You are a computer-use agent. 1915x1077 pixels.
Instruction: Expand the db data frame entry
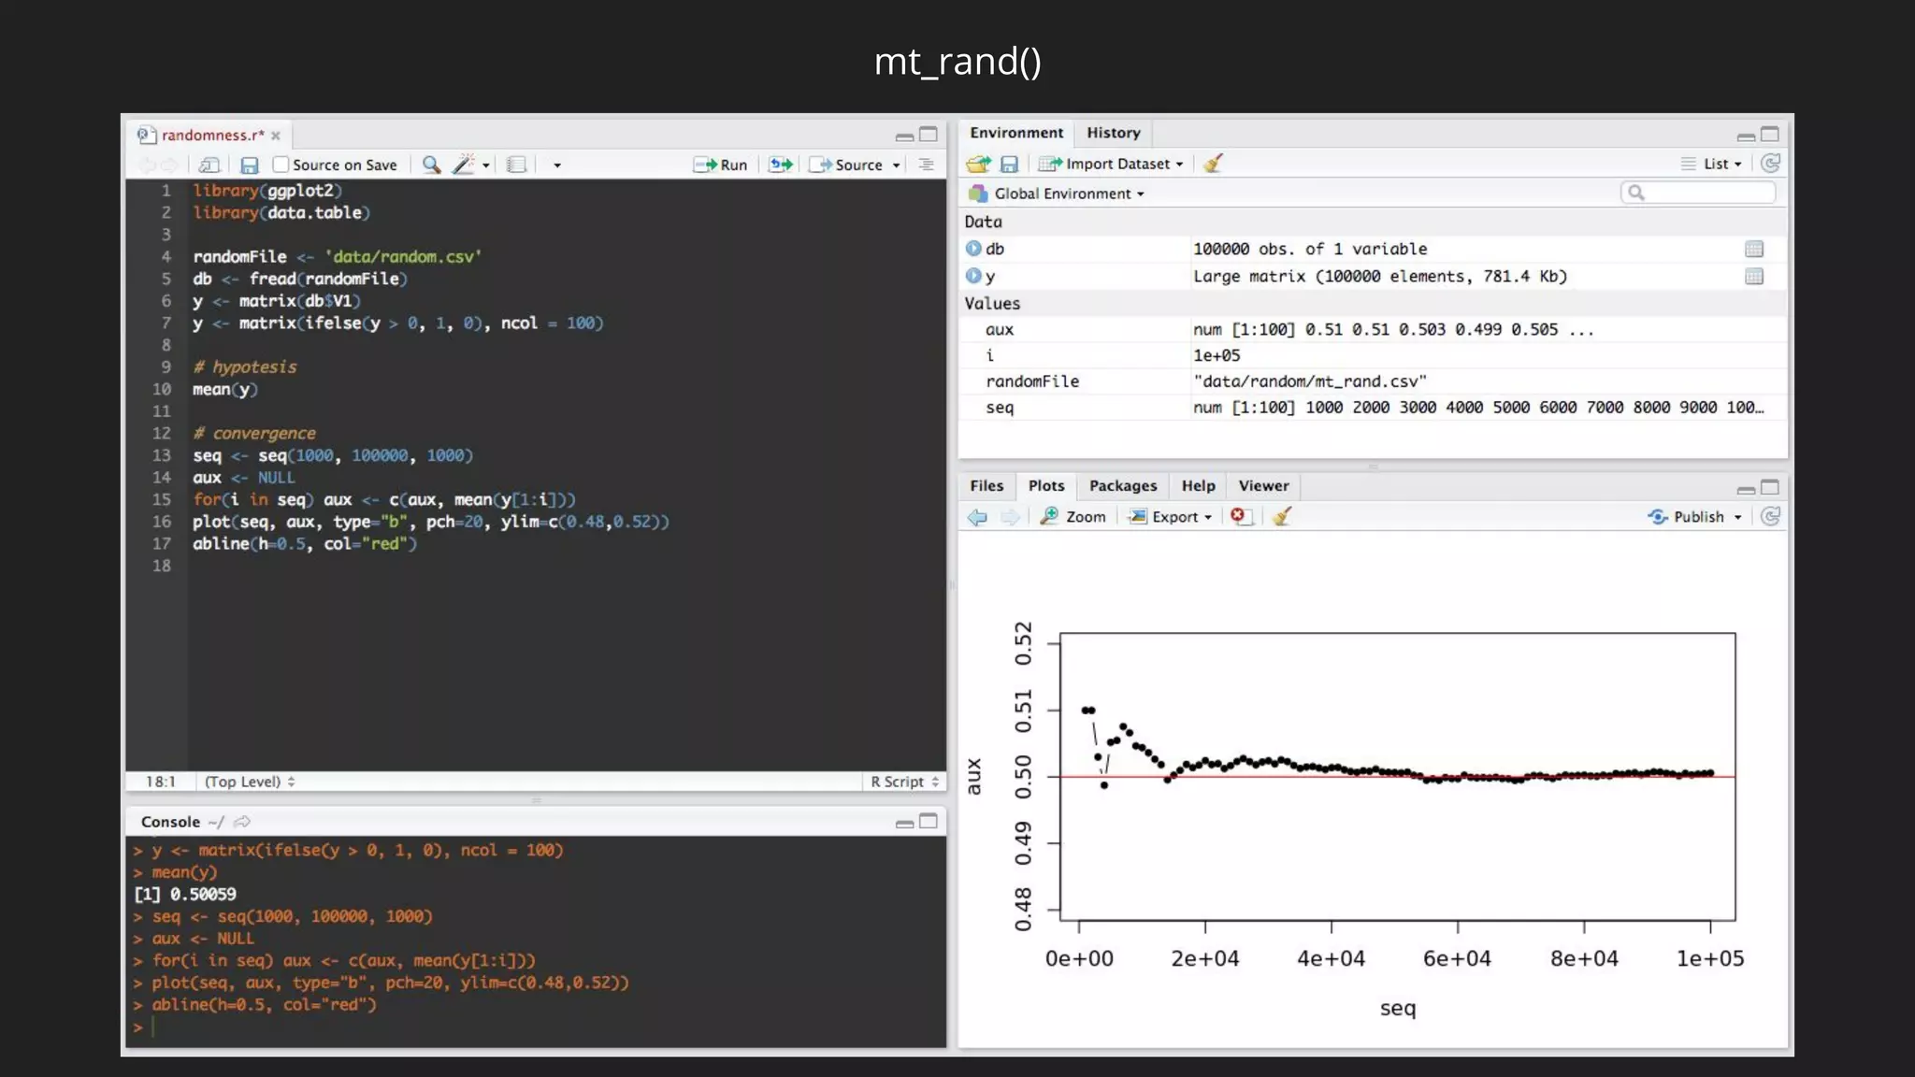[x=973, y=249]
